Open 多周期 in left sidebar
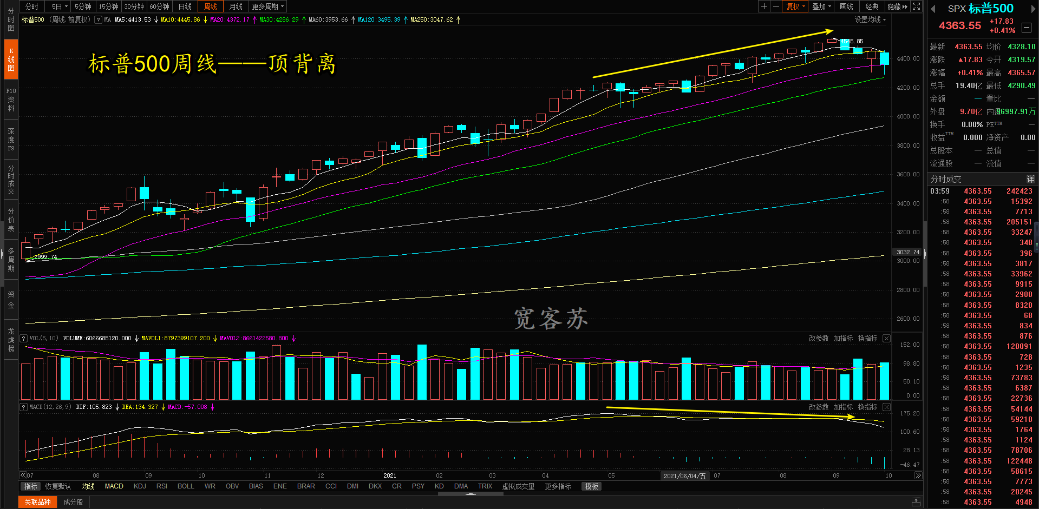The width and height of the screenshot is (1039, 509). click(11, 260)
